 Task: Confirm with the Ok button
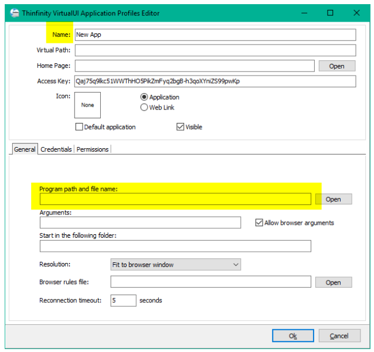[x=293, y=336]
